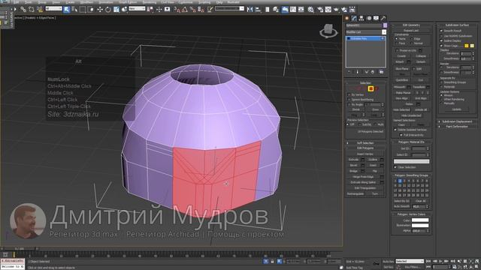
Task: Click the Auto Smooth button
Action: click(401, 207)
